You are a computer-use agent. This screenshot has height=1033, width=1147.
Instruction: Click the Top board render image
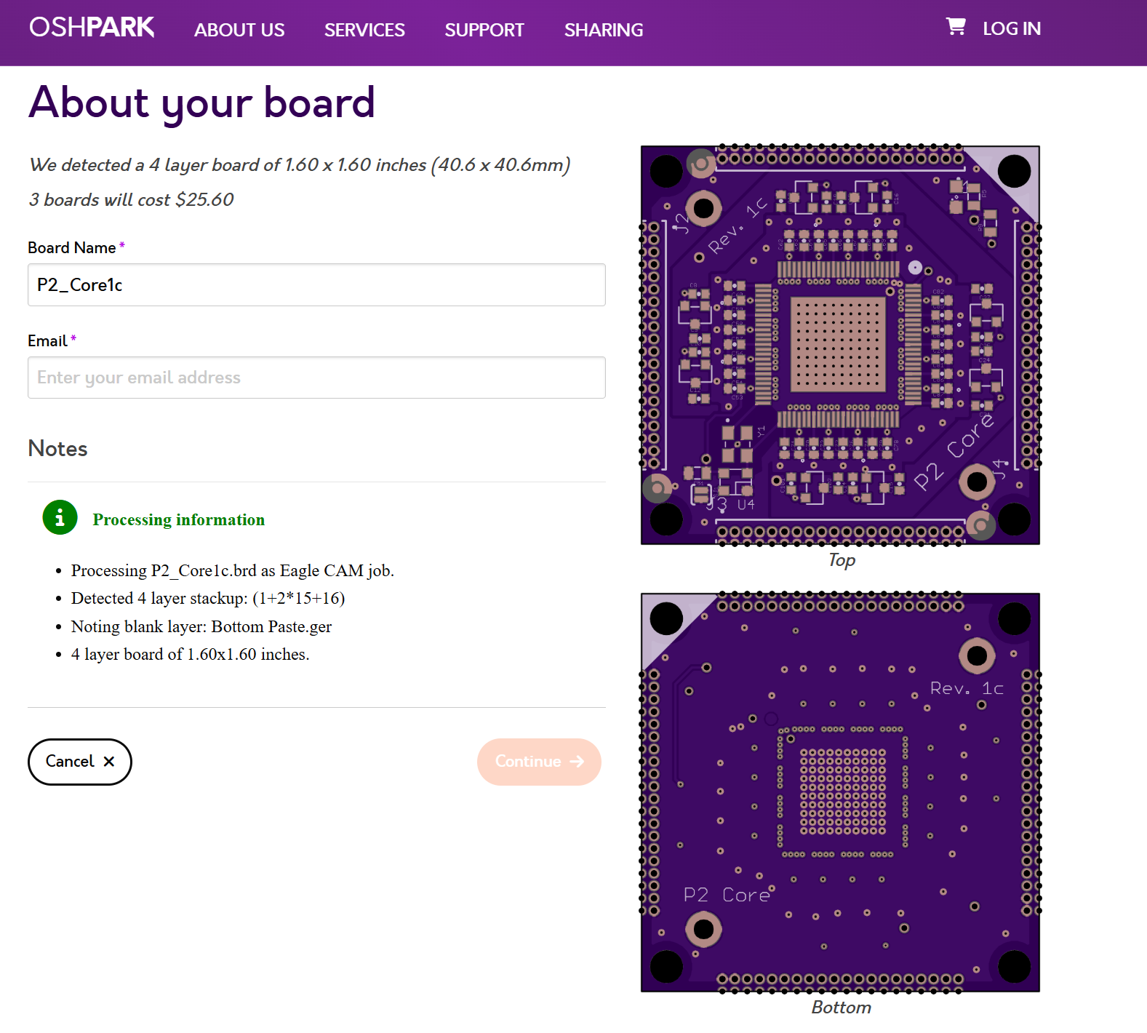point(840,345)
